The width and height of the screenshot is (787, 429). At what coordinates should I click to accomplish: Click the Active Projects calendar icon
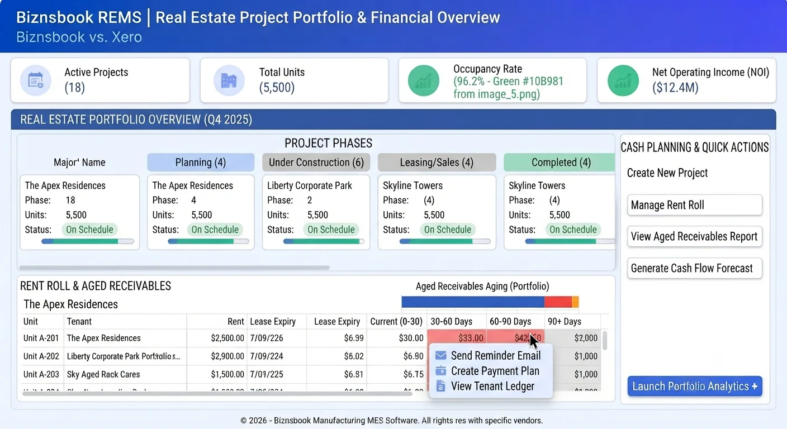(36, 80)
